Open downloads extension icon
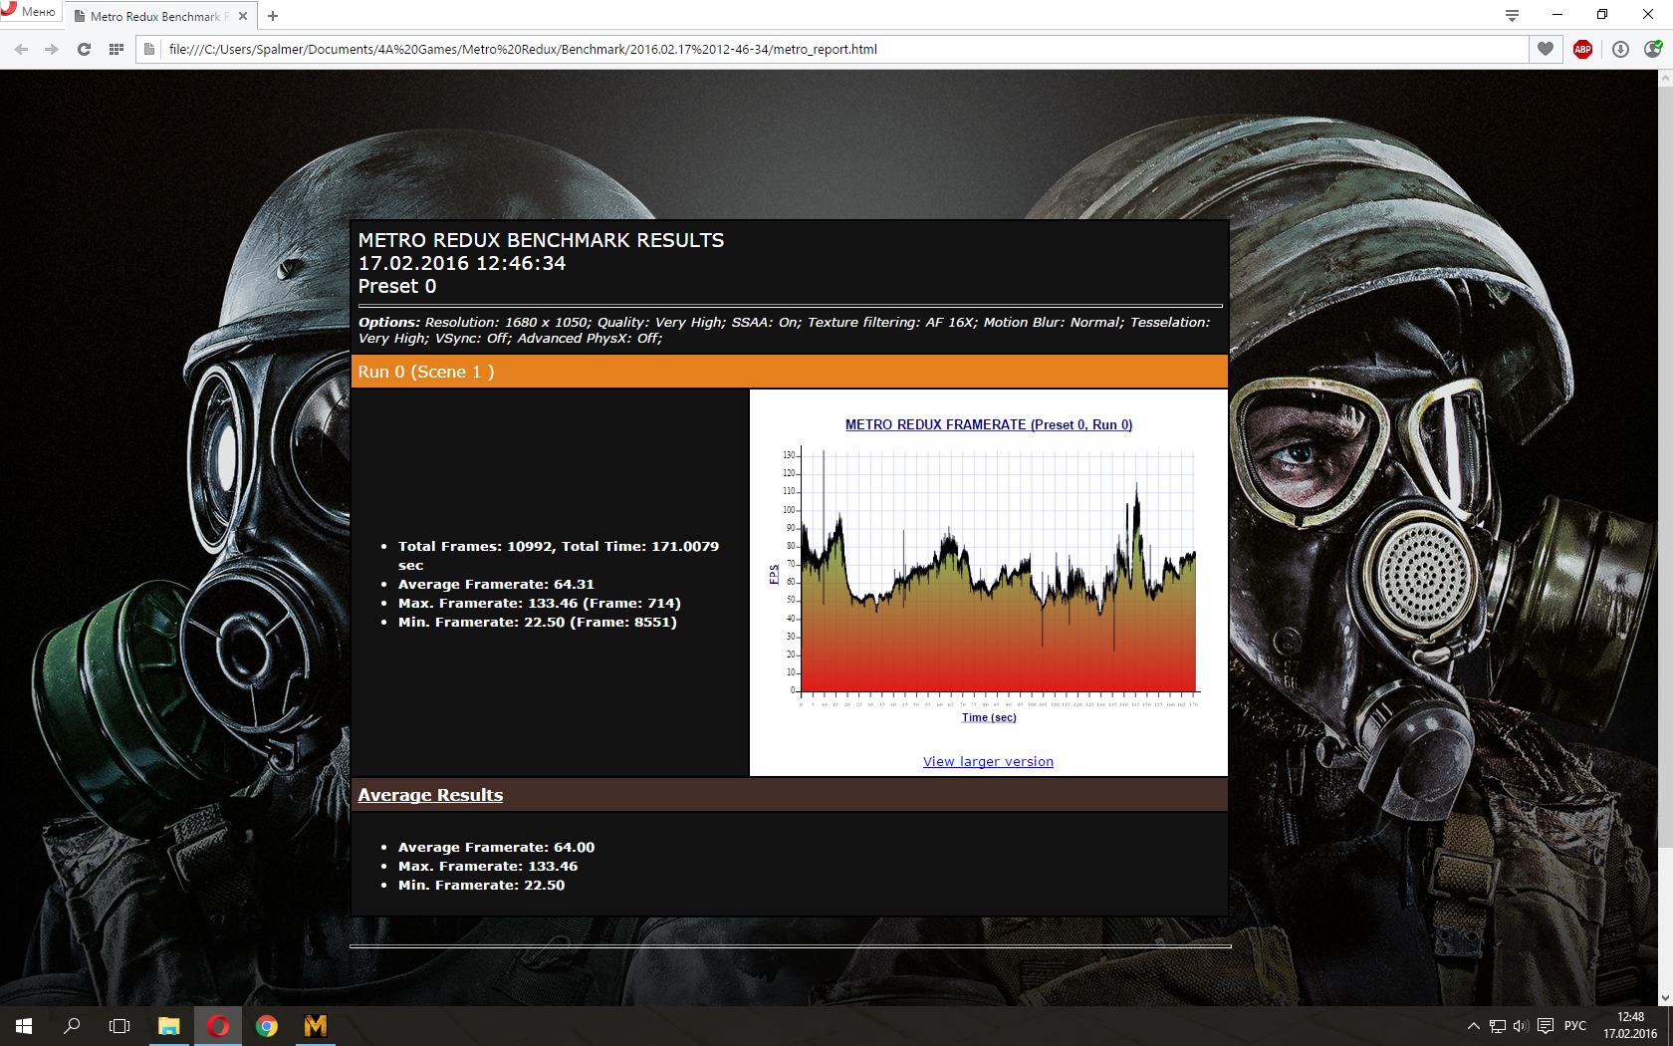The image size is (1673, 1046). pyautogui.click(x=1620, y=49)
